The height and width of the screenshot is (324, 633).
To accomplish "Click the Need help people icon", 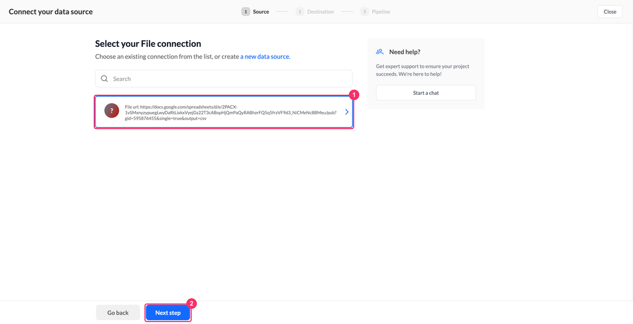I will [x=379, y=52].
